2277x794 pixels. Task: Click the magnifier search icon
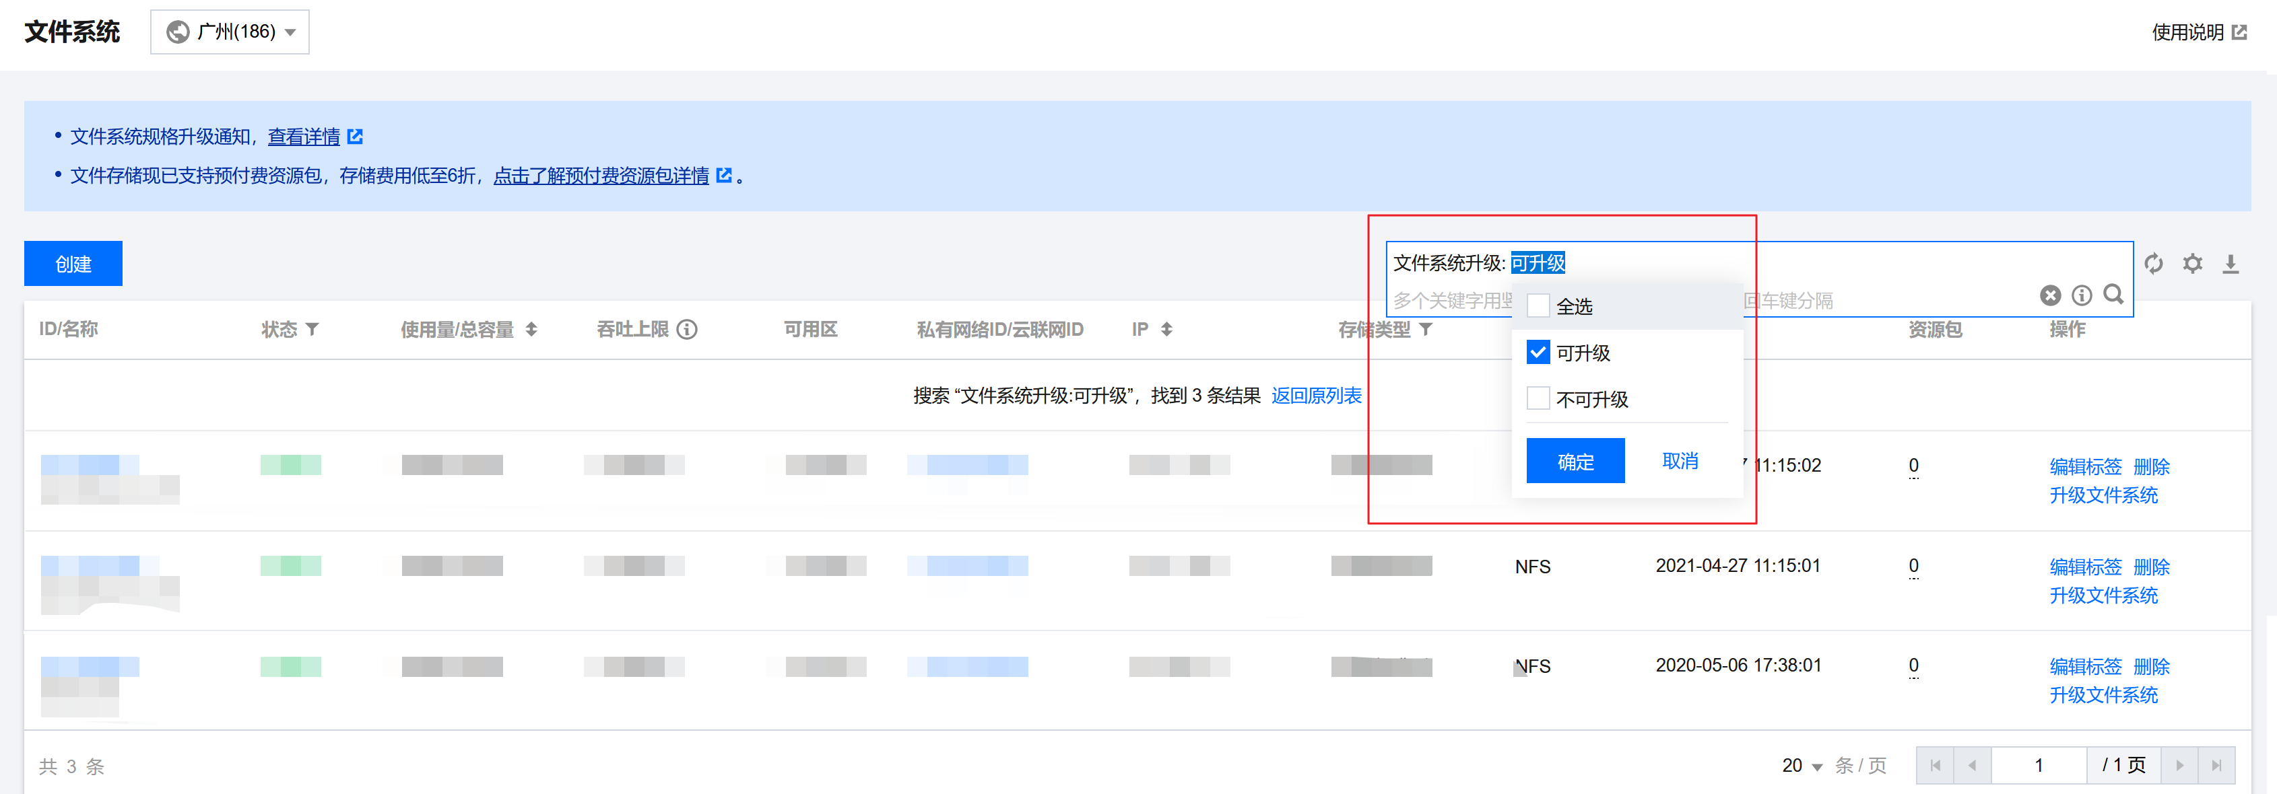click(x=2113, y=294)
